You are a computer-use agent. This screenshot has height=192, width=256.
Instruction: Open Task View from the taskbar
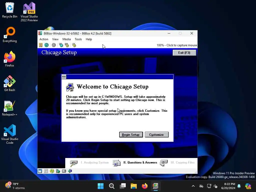(x=123, y=186)
